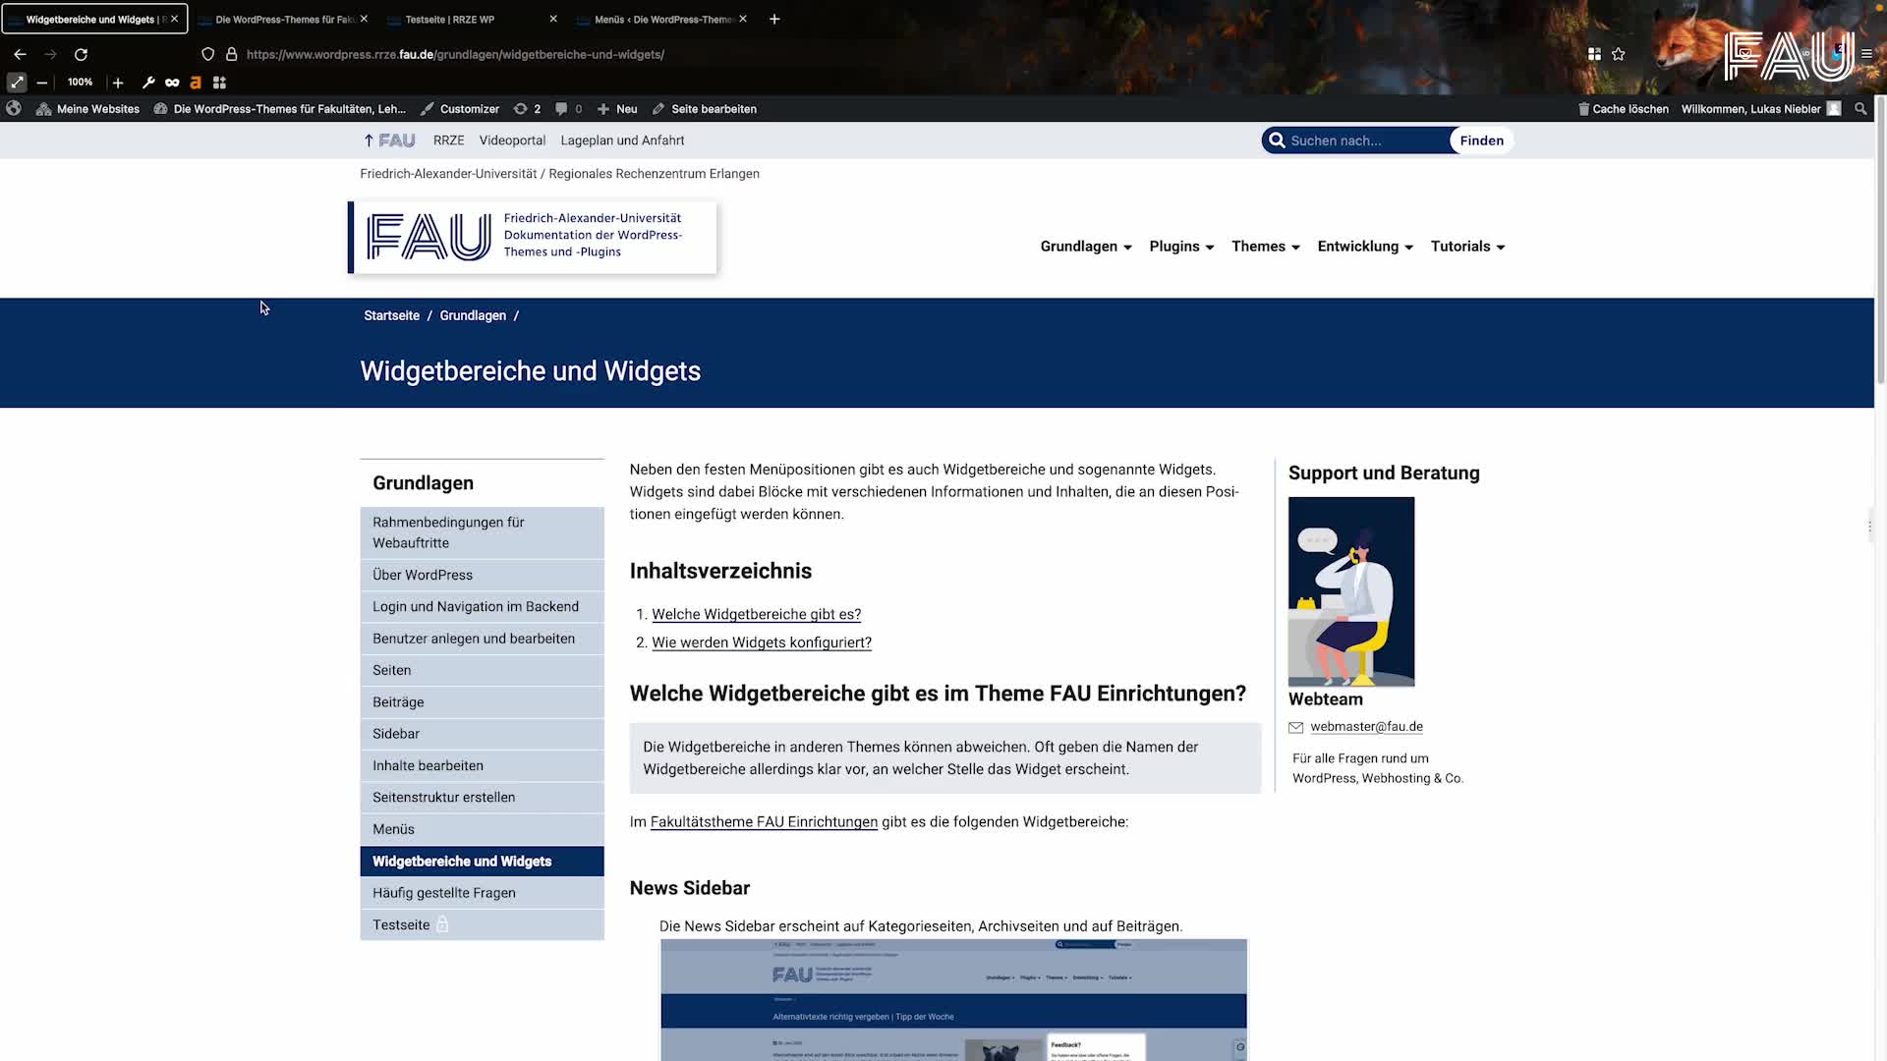
Task: Follow the Fakultätstheme FAU Einrichtungen link
Action: [764, 822]
